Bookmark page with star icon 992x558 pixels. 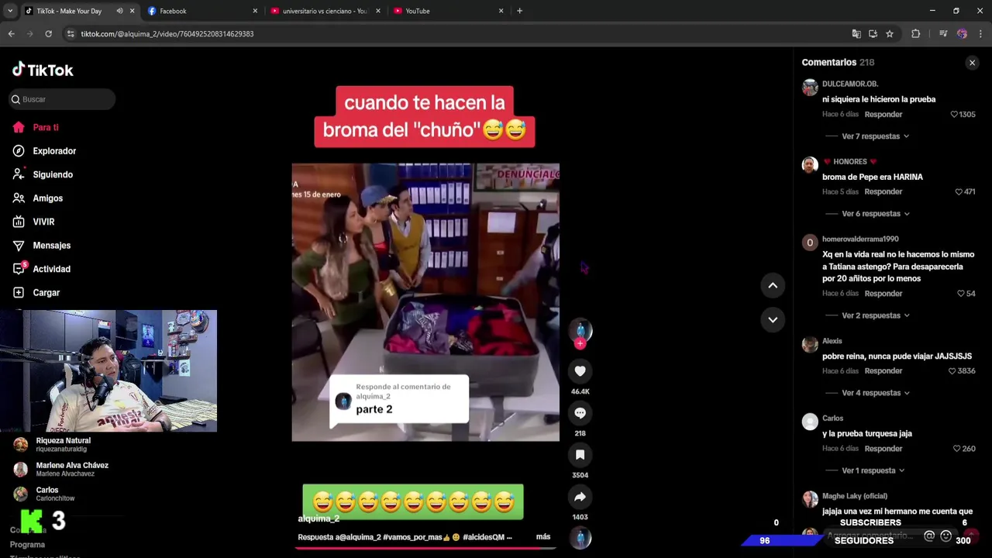tap(890, 34)
